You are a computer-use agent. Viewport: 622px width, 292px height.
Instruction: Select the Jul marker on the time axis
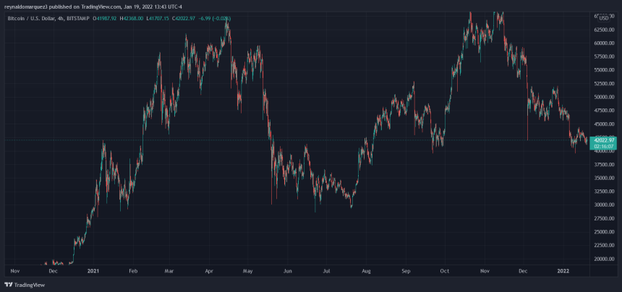point(327,270)
